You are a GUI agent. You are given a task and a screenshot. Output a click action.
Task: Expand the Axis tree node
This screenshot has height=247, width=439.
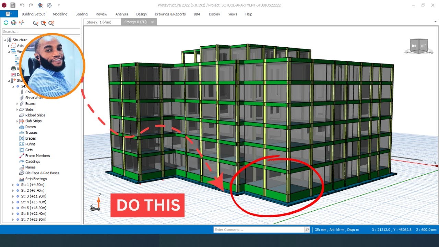tap(9, 46)
